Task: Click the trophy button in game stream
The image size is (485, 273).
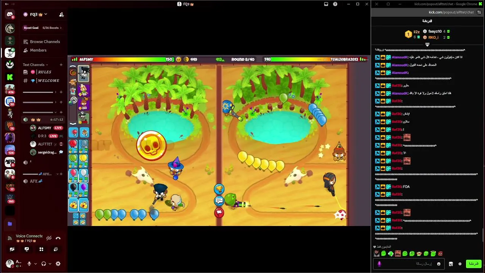Action: (x=219, y=189)
